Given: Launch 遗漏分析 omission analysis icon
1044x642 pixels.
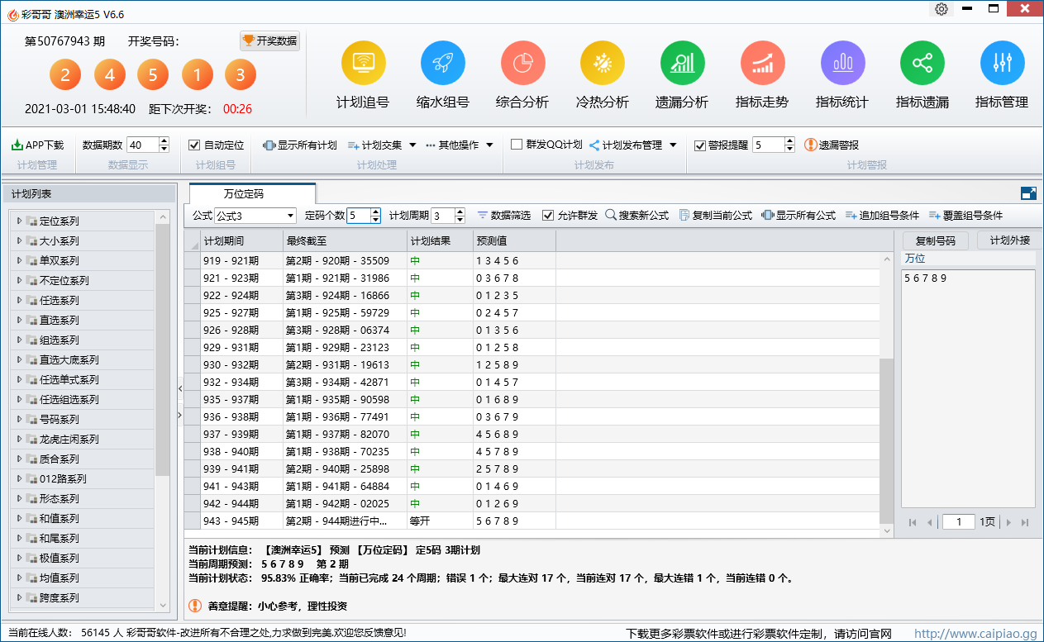Looking at the screenshot, I should [682, 63].
